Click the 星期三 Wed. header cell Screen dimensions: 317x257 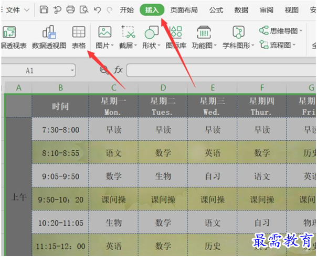tap(212, 106)
